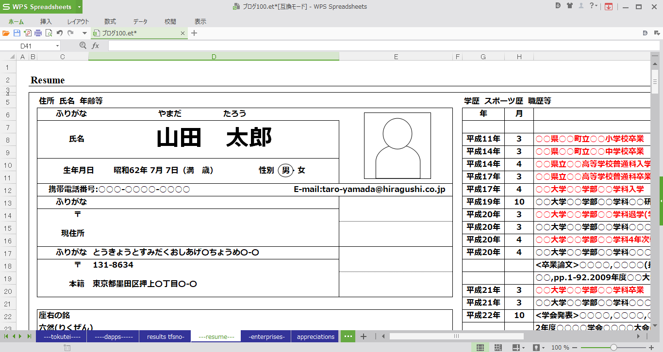The image size is (663, 352).
Task: Open the Help question-mark dropdown
Action: [x=594, y=6]
